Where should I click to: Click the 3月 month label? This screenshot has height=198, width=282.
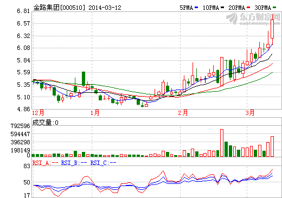[x=250, y=113]
